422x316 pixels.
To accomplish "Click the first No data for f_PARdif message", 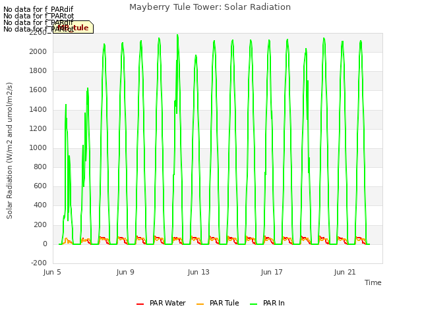I will click(38, 9).
